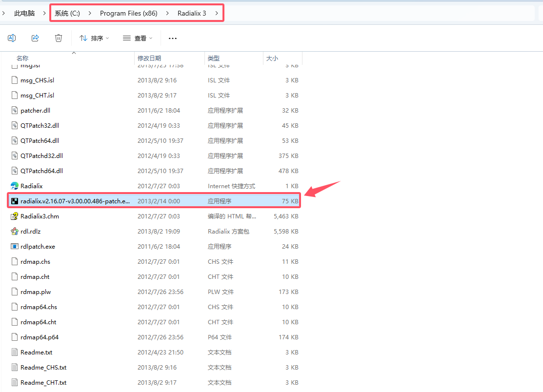Click QTPatch32.dll file icon

[x=15, y=126]
